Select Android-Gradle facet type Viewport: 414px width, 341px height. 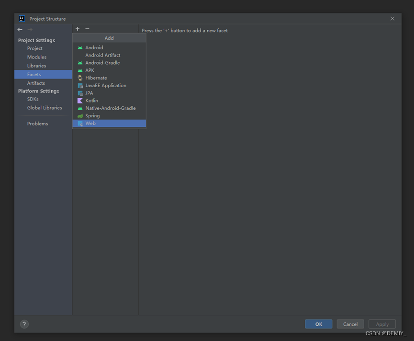(109, 63)
